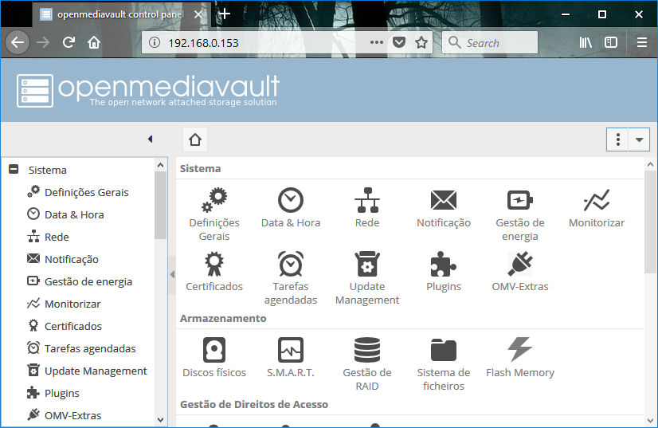Show site information icon in address bar

pyautogui.click(x=155, y=42)
